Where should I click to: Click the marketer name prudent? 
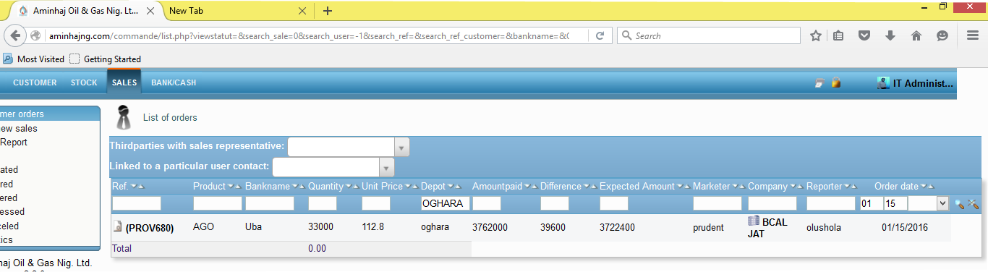708,228
